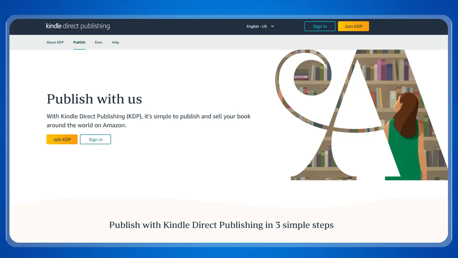This screenshot has width=458, height=258.
Task: Click the outlined Sign in button below description
Action: 95,139
